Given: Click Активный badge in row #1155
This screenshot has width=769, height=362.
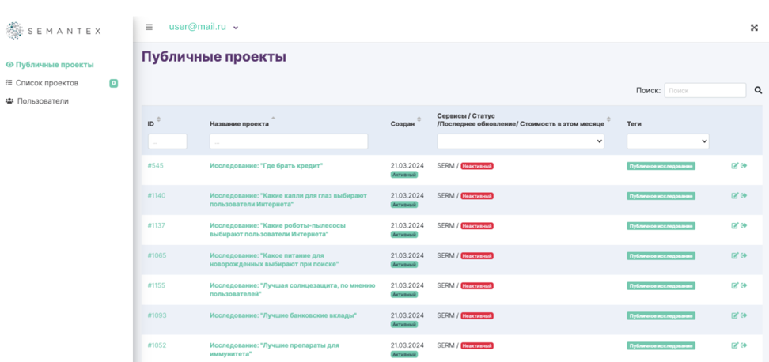Looking at the screenshot, I should 404,294.
